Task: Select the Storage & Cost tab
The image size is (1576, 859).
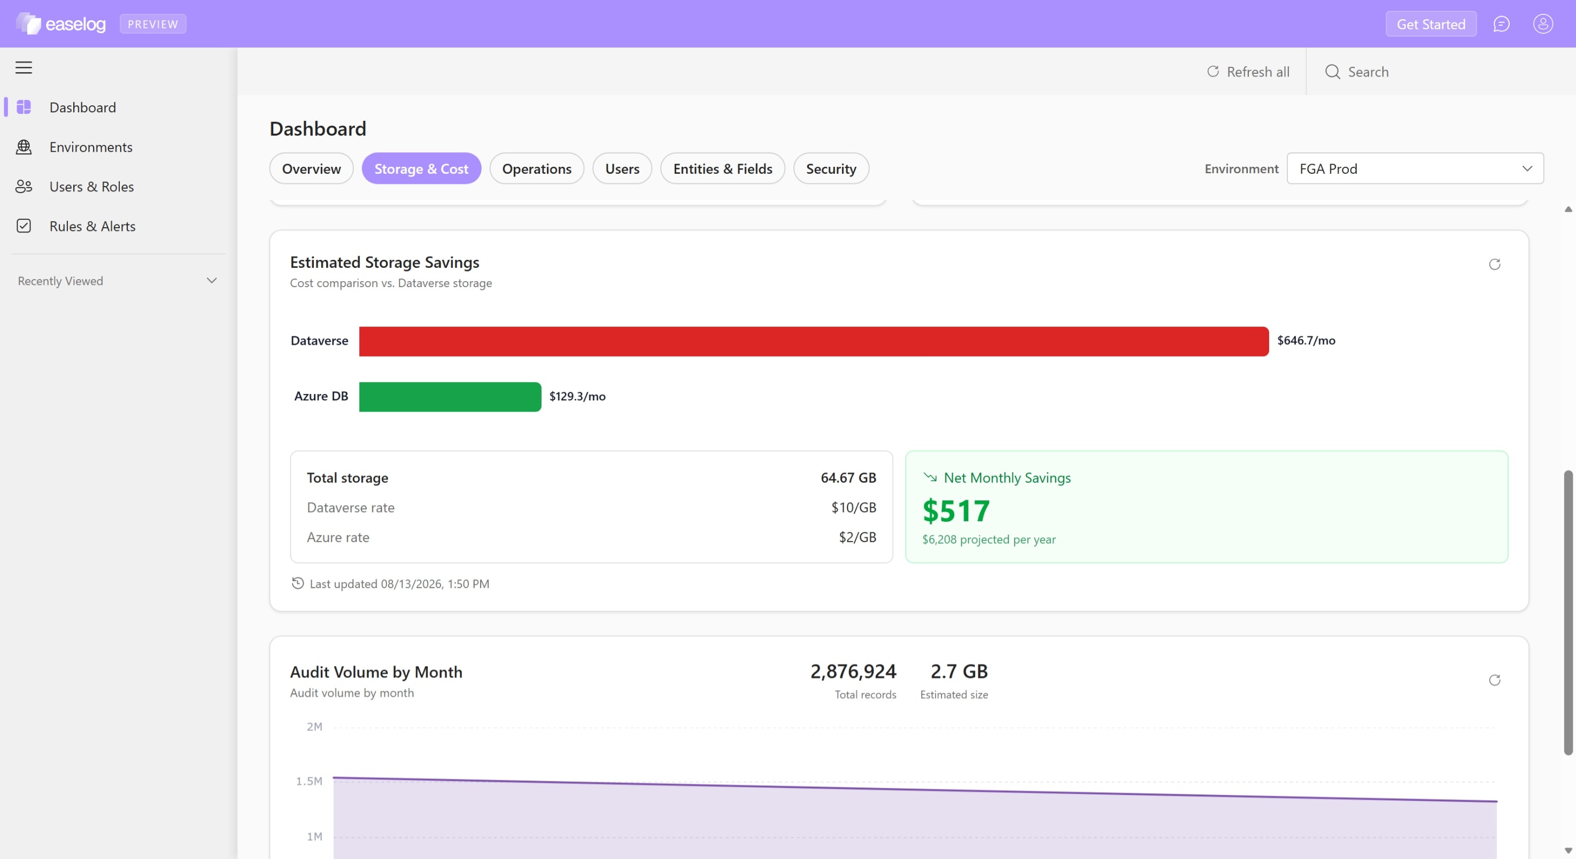Action: point(421,168)
